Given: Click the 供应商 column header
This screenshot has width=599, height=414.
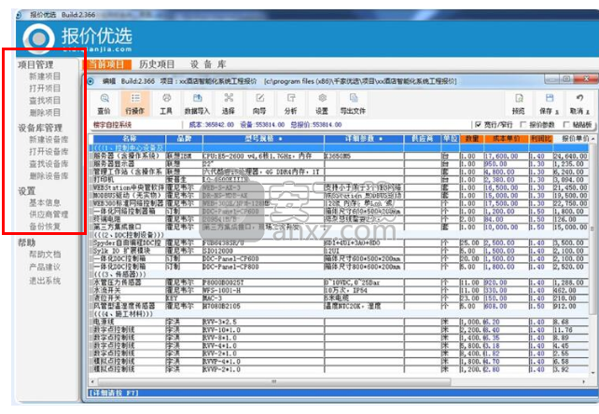Looking at the screenshot, I should pos(422,139).
